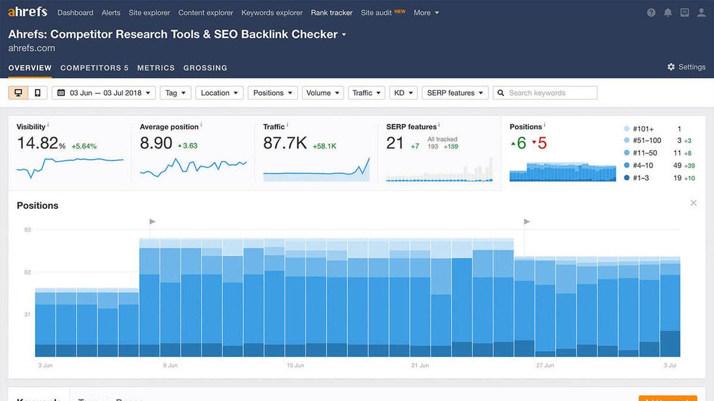Open the Location filter dropdown

pos(219,93)
